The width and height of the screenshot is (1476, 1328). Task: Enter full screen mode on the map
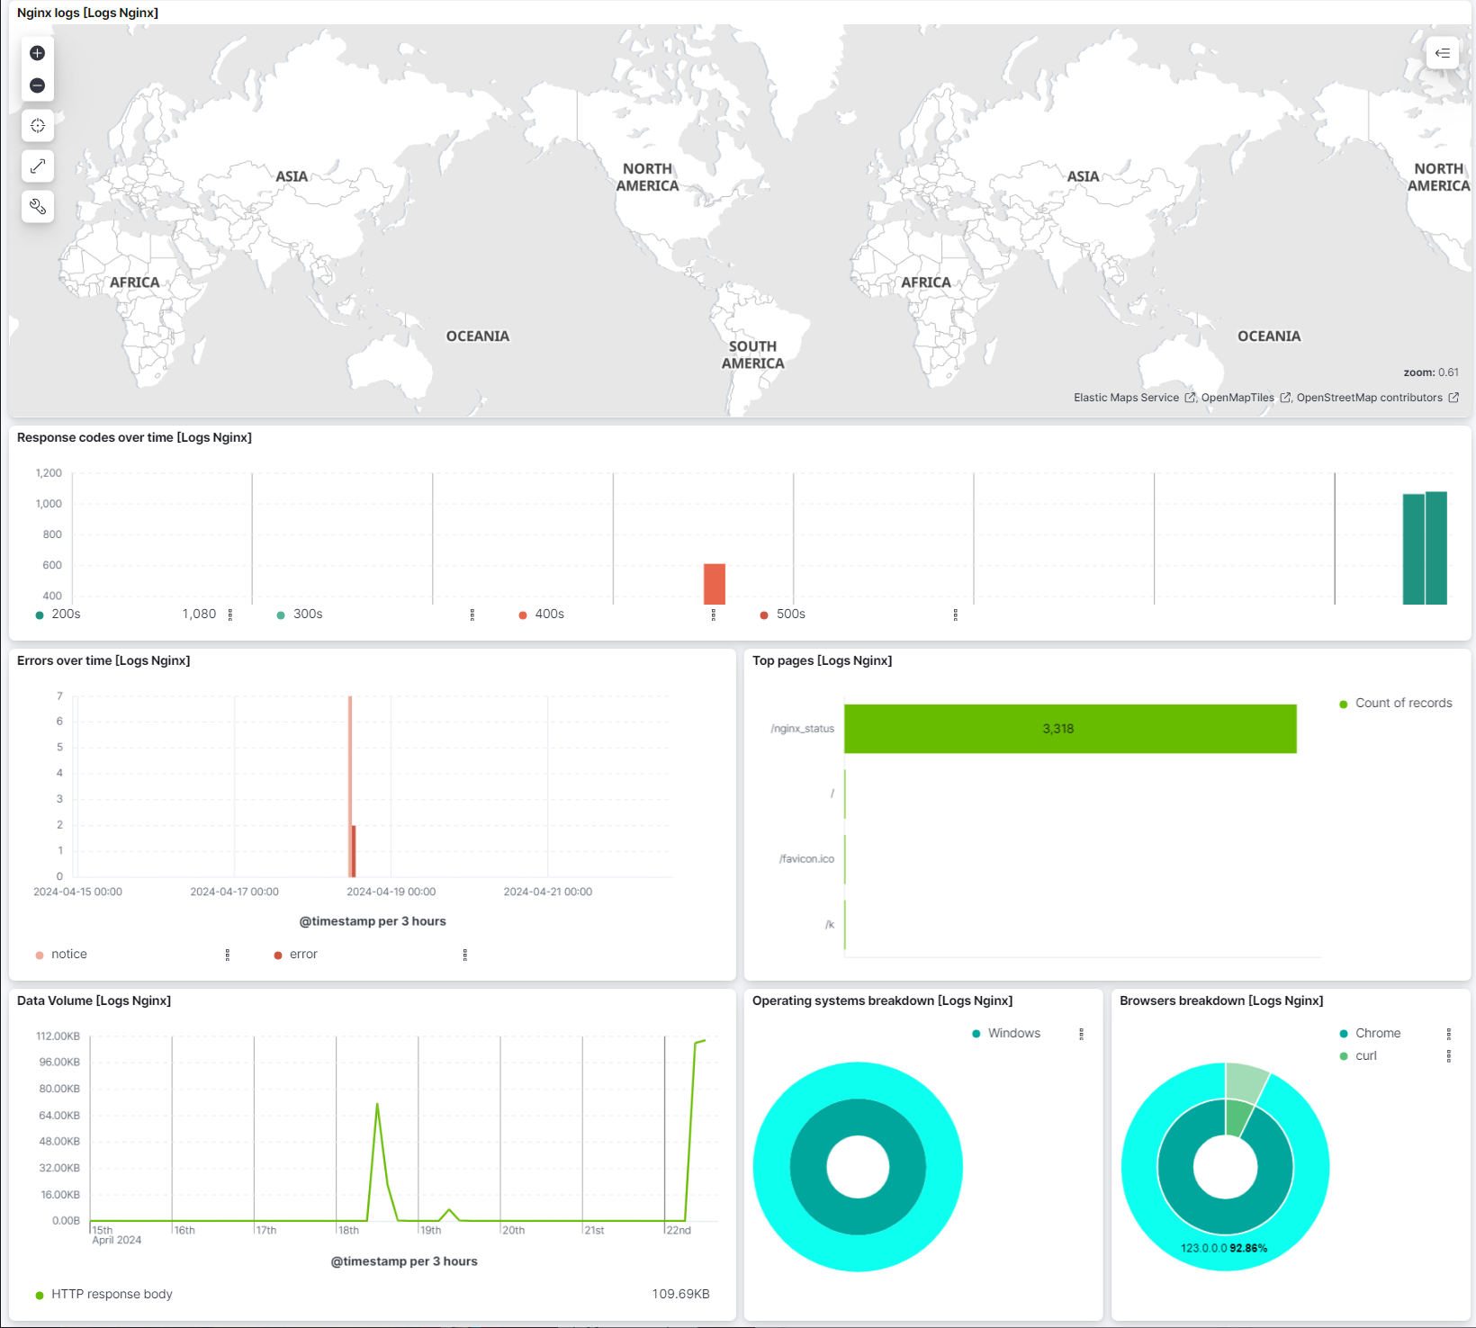tap(37, 166)
